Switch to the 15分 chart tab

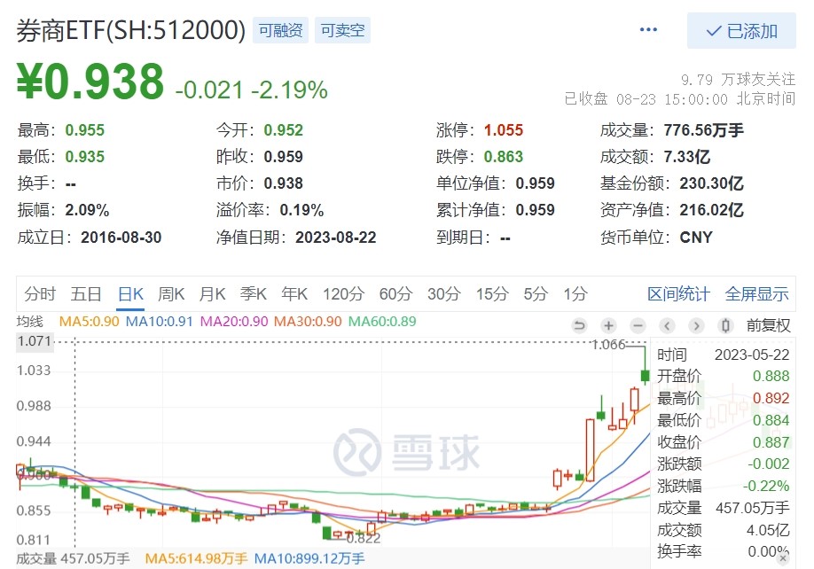point(492,294)
